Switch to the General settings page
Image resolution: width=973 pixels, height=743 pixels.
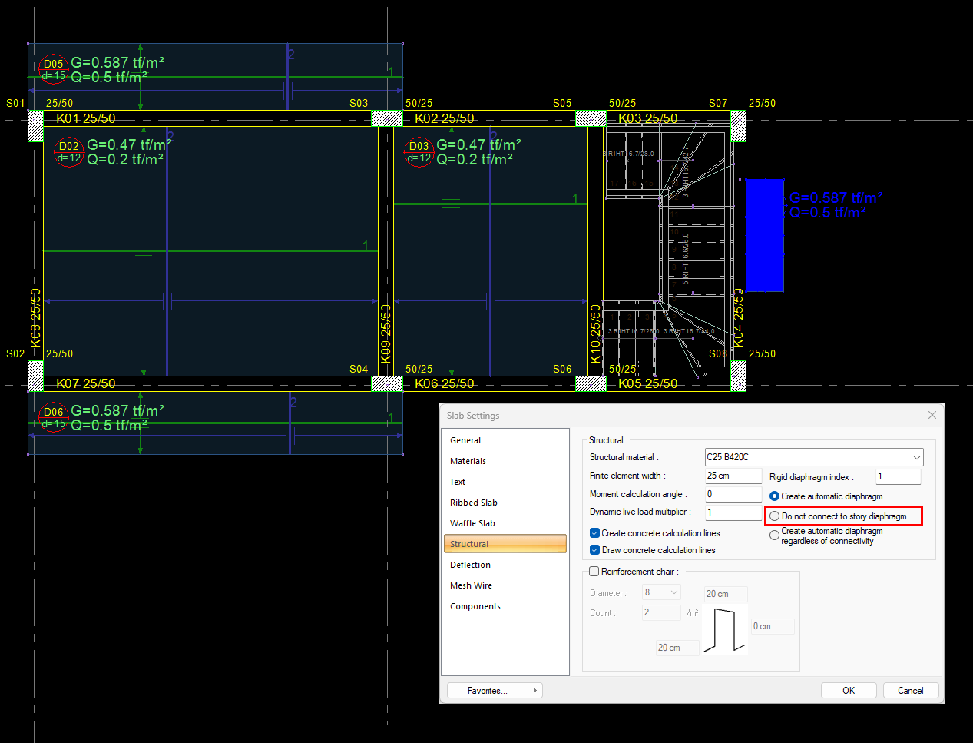pos(465,440)
